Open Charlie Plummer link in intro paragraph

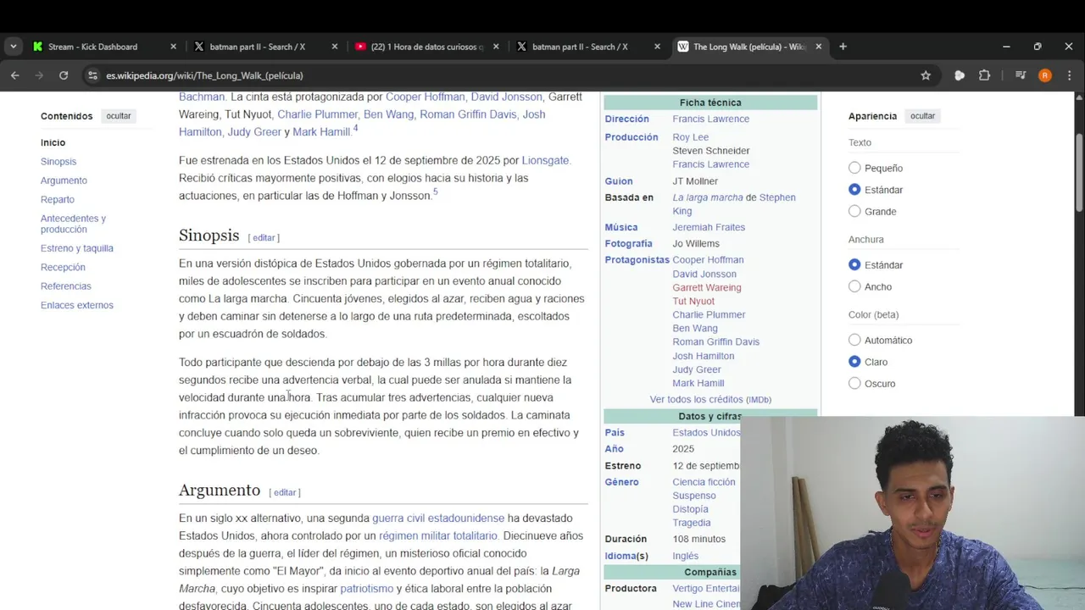[317, 114]
